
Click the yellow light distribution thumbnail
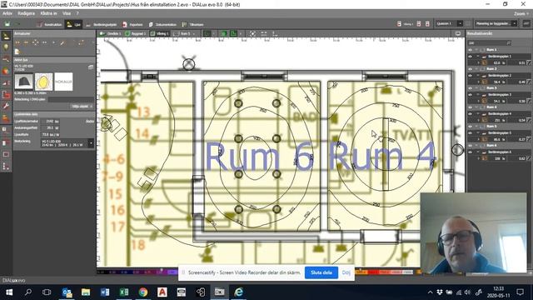click(x=43, y=82)
